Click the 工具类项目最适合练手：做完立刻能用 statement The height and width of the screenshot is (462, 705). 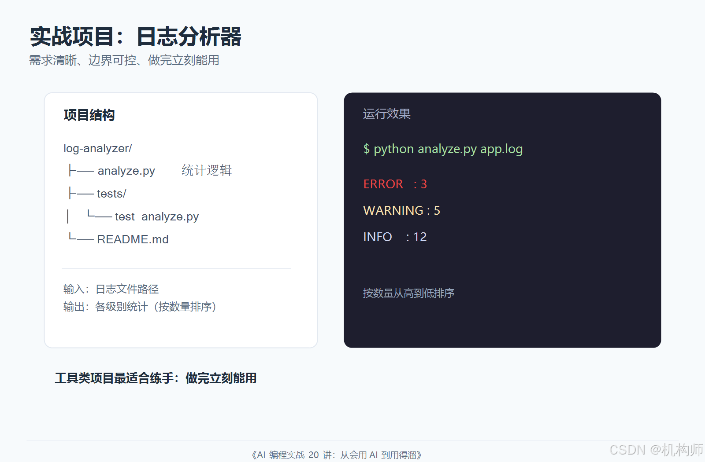(156, 378)
